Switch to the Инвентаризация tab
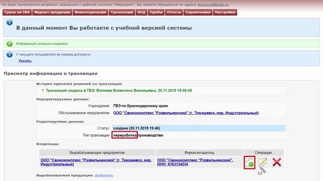This screenshot has width=323, height=181. coord(90,12)
